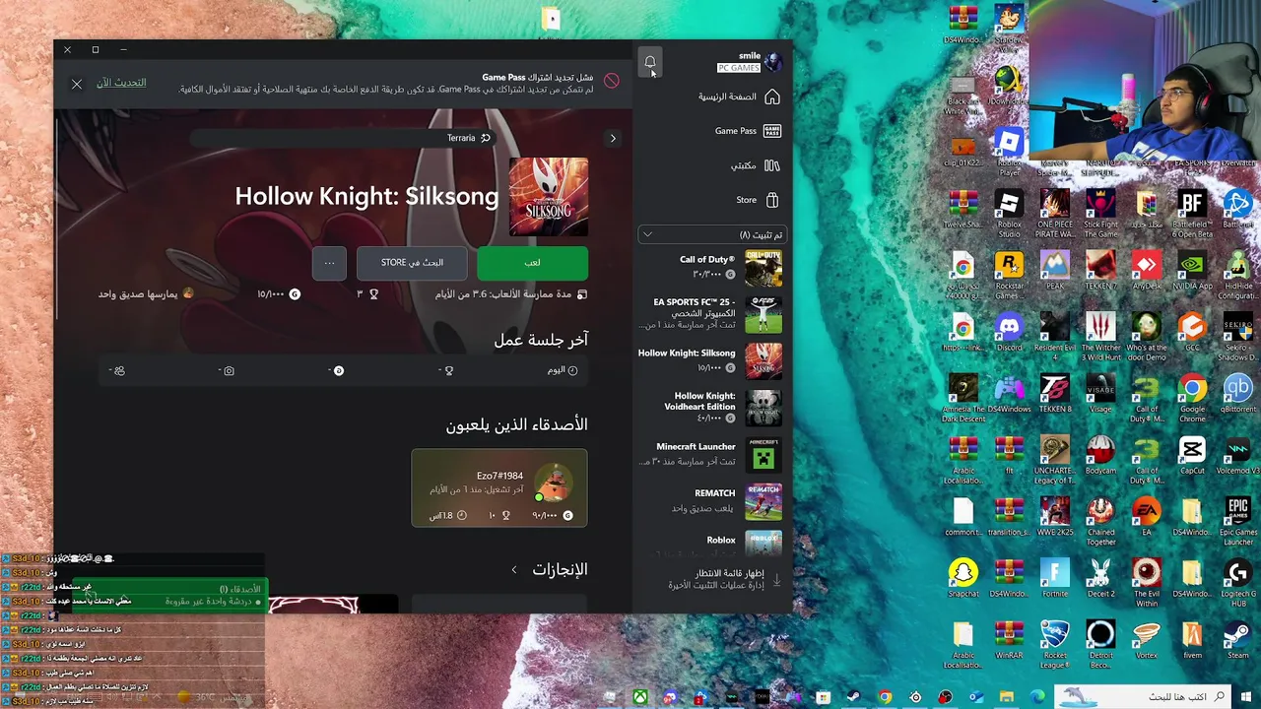Click the Outlook taskbar icon
The height and width of the screenshot is (709, 1261).
click(976, 697)
